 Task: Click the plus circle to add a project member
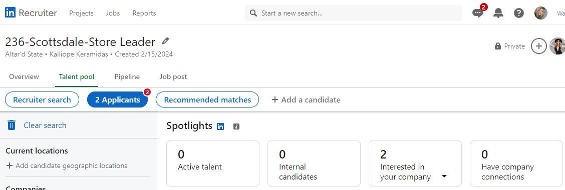point(538,46)
